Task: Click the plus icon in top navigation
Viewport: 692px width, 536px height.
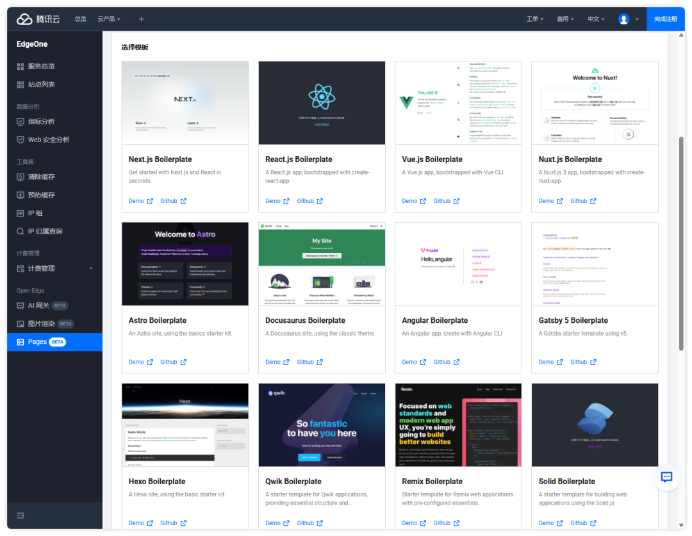Action: coord(141,19)
